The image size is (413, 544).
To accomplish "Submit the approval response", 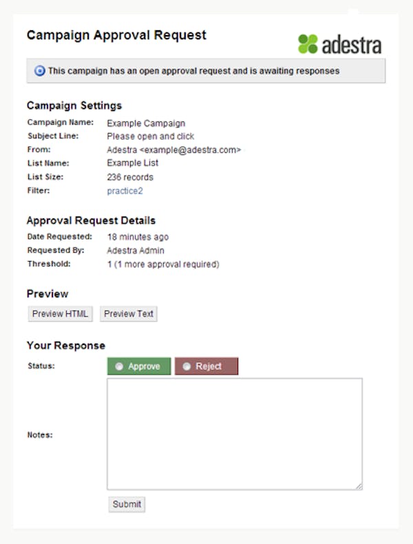I will click(x=127, y=504).
